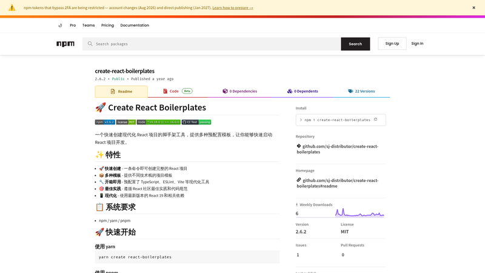Image resolution: width=485 pixels, height=273 pixels.
Task: Open the Teams menu item
Action: tap(89, 25)
